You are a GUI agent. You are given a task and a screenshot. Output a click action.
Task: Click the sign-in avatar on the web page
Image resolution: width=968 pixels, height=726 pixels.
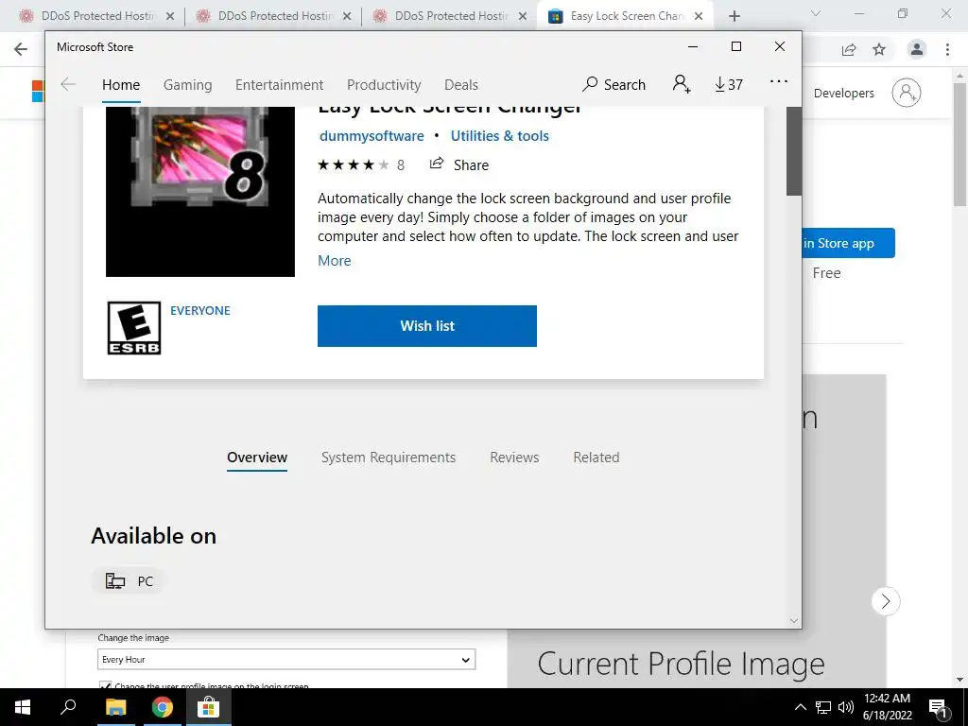pos(907,94)
